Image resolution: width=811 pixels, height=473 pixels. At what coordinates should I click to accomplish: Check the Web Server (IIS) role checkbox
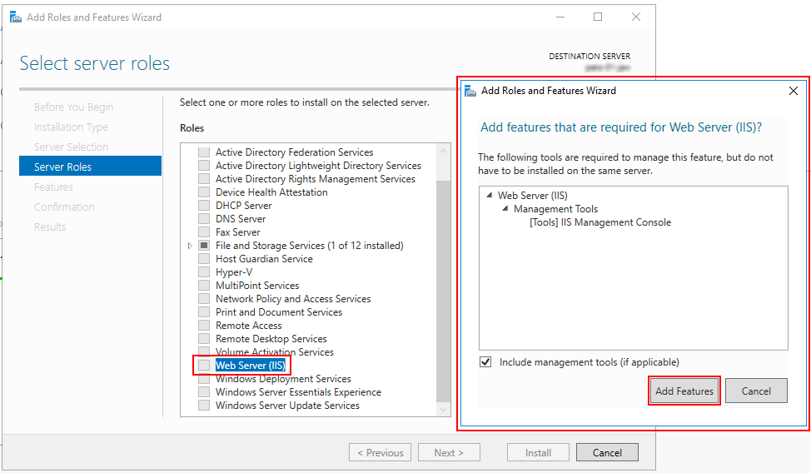tap(204, 366)
